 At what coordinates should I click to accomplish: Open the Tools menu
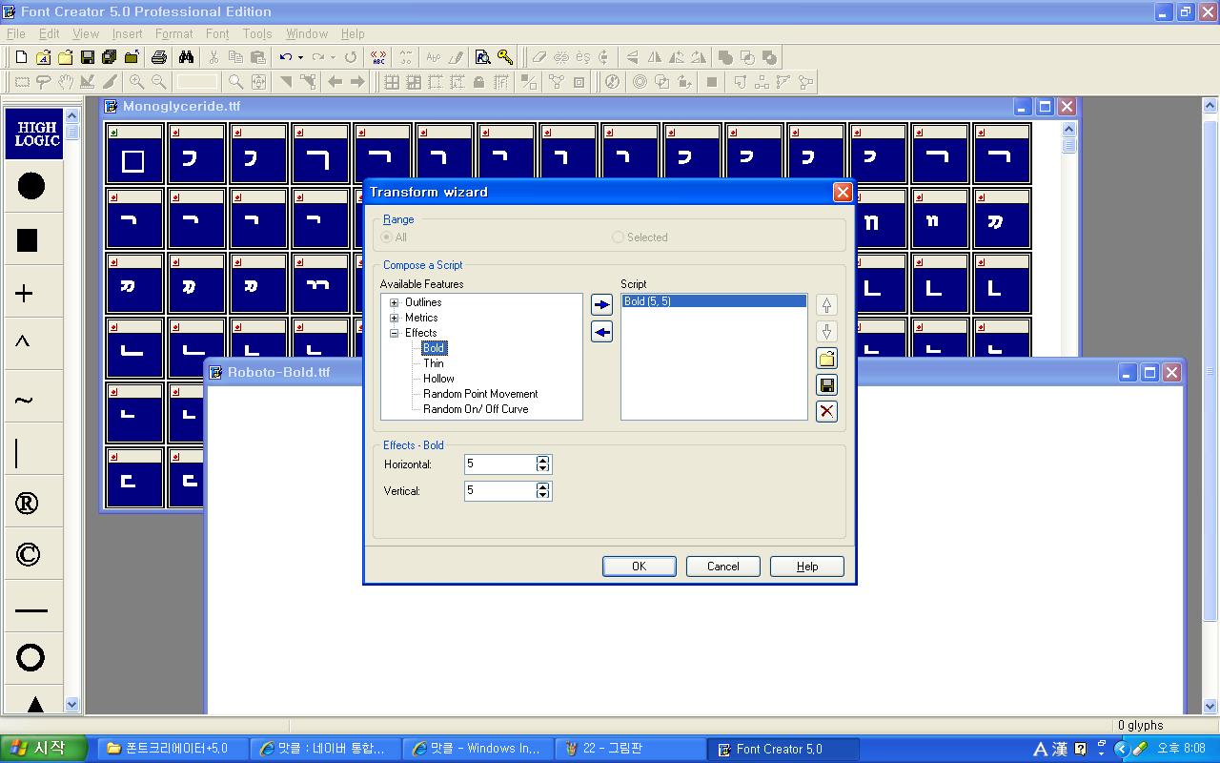(257, 33)
